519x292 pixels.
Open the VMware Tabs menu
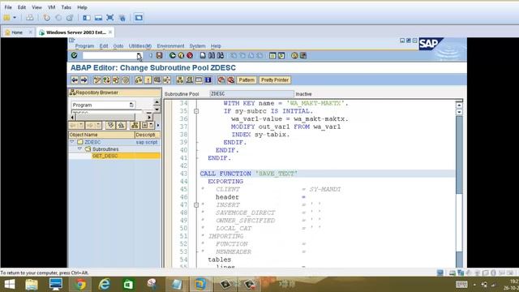(66, 7)
